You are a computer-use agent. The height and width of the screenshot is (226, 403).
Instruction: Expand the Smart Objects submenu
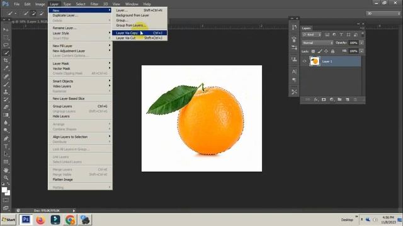[80, 81]
